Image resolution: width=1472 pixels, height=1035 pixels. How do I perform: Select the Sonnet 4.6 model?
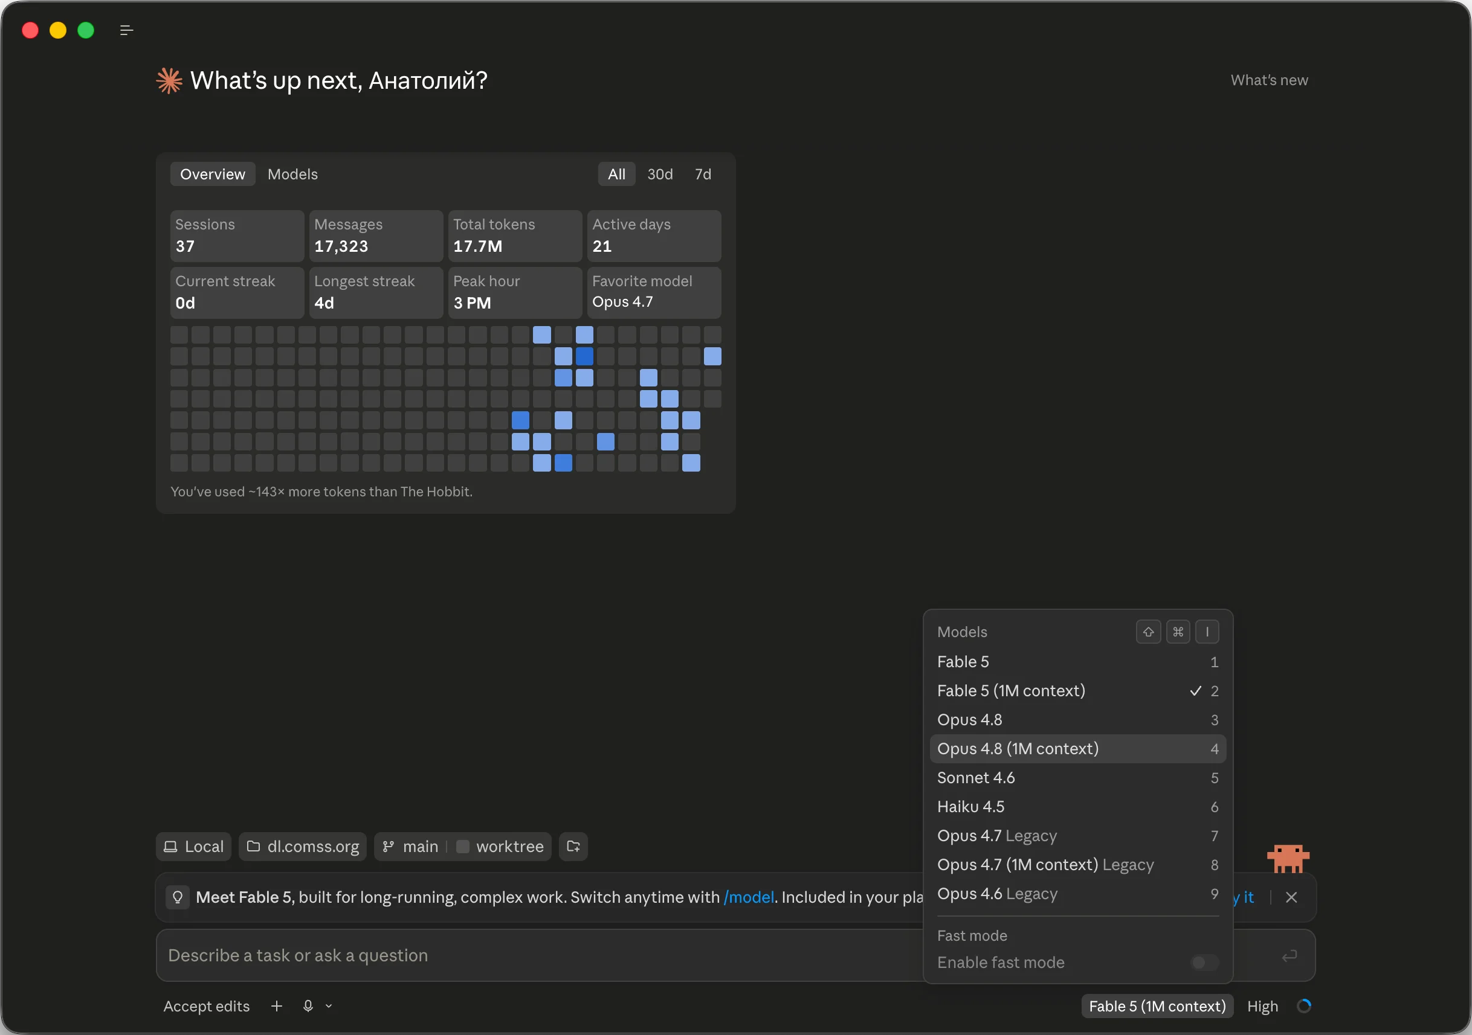pos(1078,778)
